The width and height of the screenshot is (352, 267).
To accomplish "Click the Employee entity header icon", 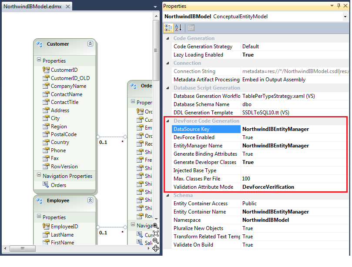I will pos(40,201).
